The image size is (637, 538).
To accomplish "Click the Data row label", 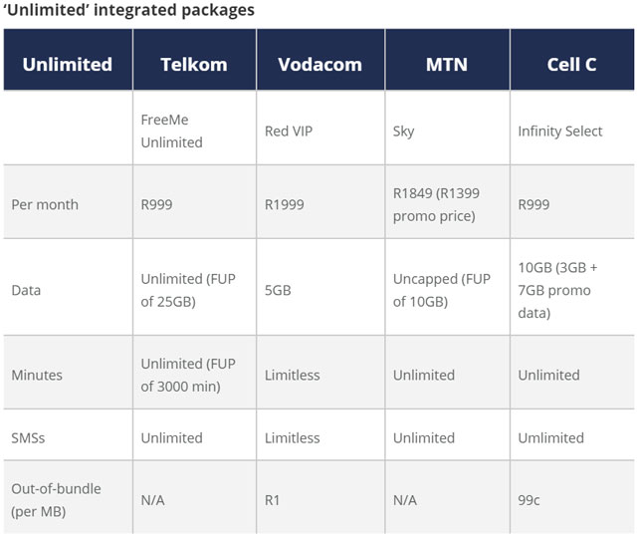I will 26,291.
